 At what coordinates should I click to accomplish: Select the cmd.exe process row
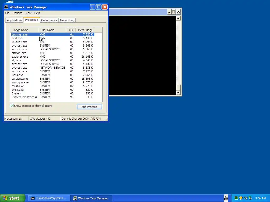click(x=52, y=38)
